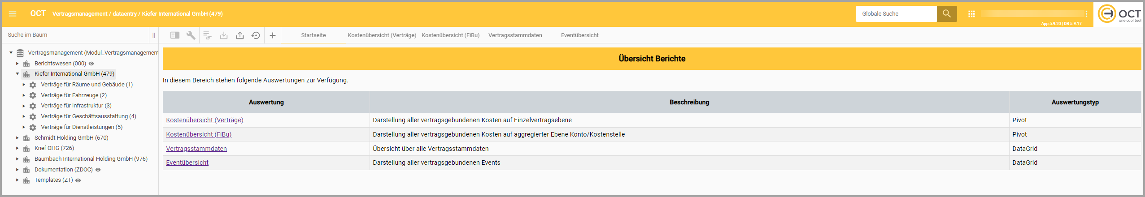Open the Kostenübersicht (Verträge) table link
This screenshot has height=197, width=1145.
205,120
